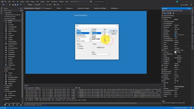194x109 pixels.
Task: Expand the Font property node in Properties
Action: coord(162,50)
